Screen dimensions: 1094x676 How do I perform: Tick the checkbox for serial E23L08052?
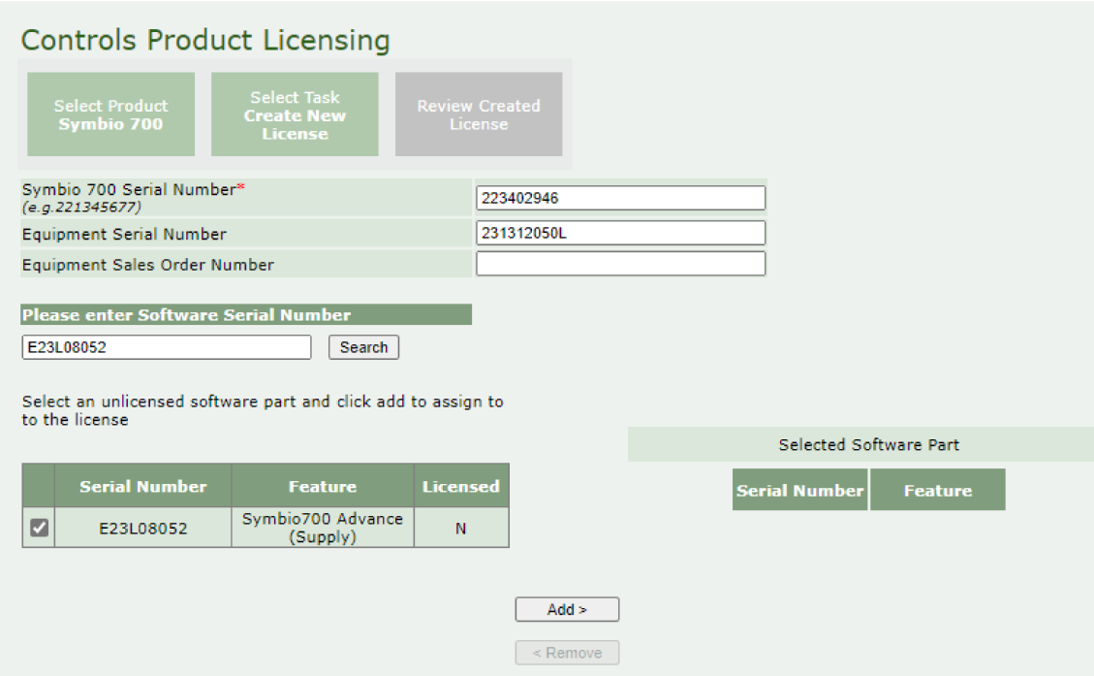[x=39, y=528]
